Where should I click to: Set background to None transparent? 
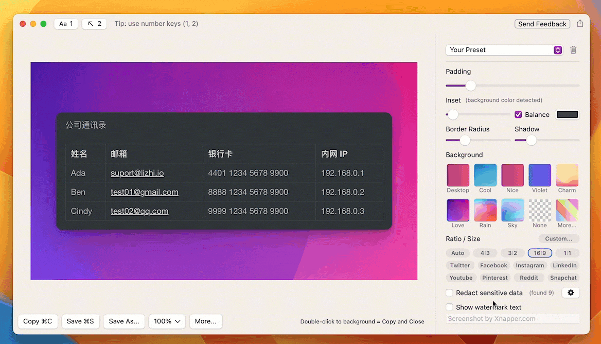(x=540, y=210)
